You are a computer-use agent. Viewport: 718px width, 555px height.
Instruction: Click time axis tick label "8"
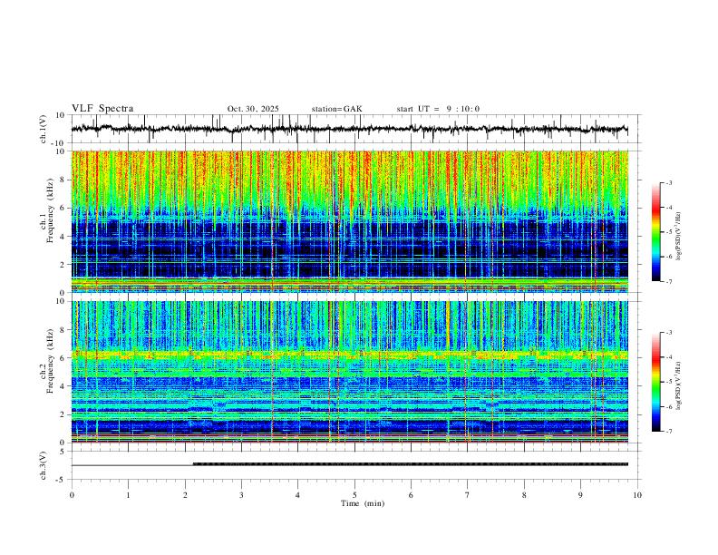[x=524, y=495]
